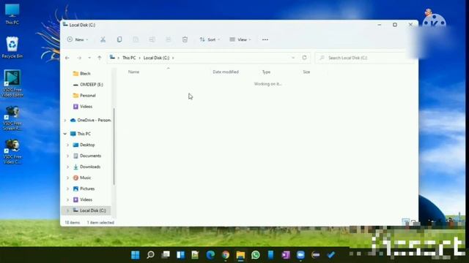
Task: Expand the Desktop tree node
Action: (x=68, y=145)
